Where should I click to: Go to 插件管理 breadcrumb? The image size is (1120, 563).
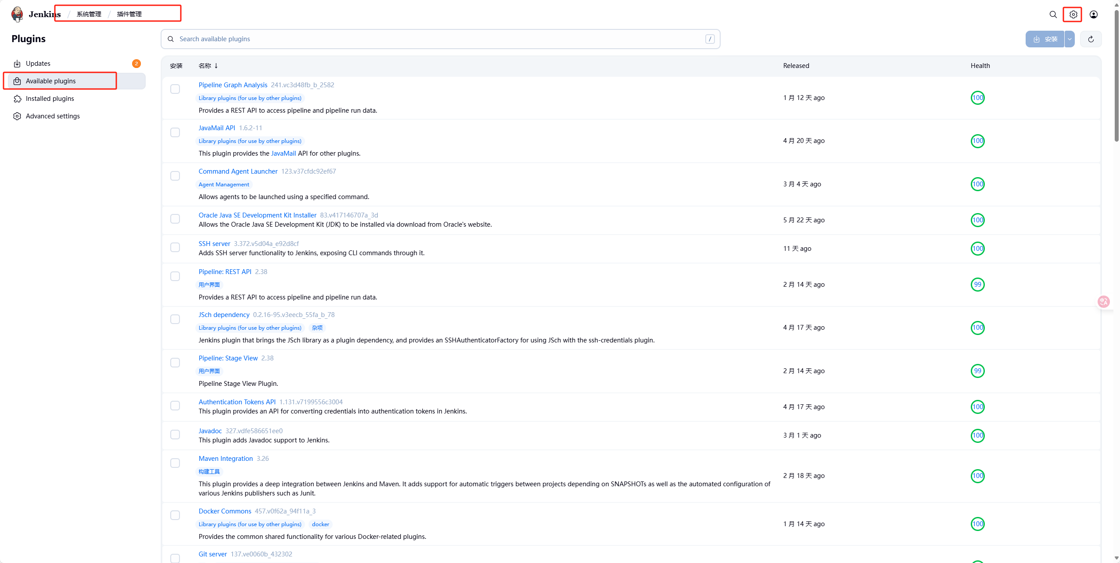[129, 14]
